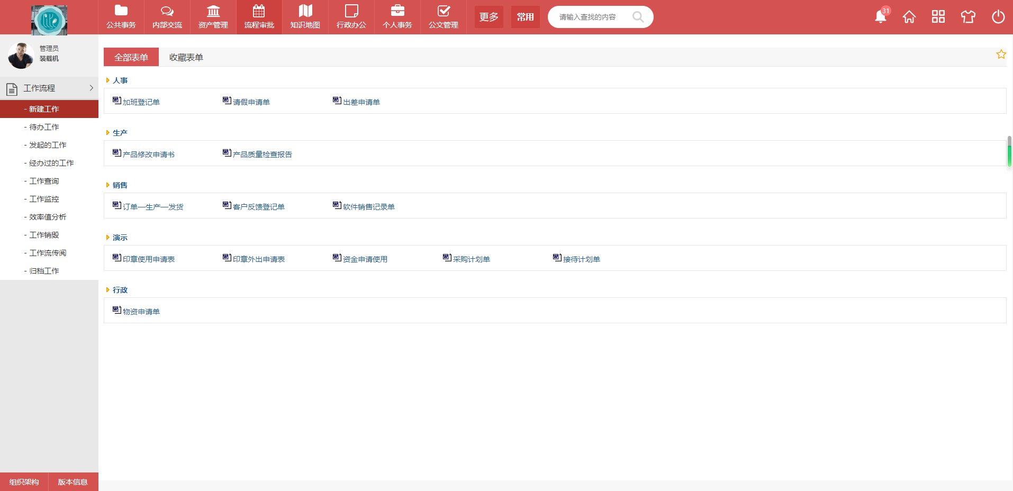Click the search magnifier icon

coord(638,17)
